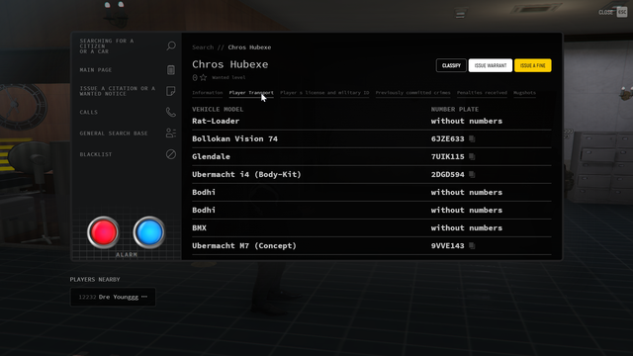Click the Number Plate column header

pos(455,110)
